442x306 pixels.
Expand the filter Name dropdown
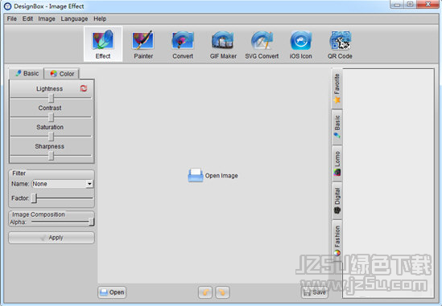89,184
